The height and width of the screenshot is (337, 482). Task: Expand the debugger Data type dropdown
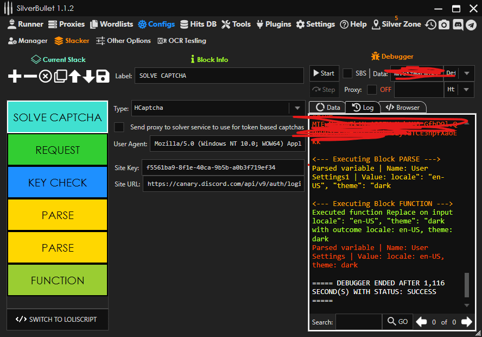point(466,73)
